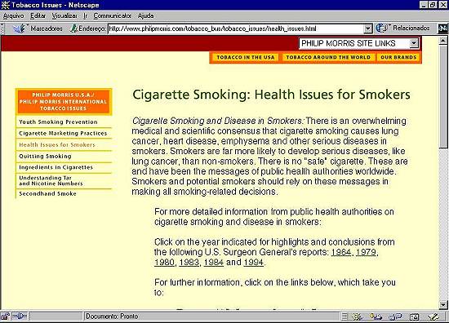
Task: Open the Mailbox icon in component bar
Action: pyautogui.click(x=376, y=316)
